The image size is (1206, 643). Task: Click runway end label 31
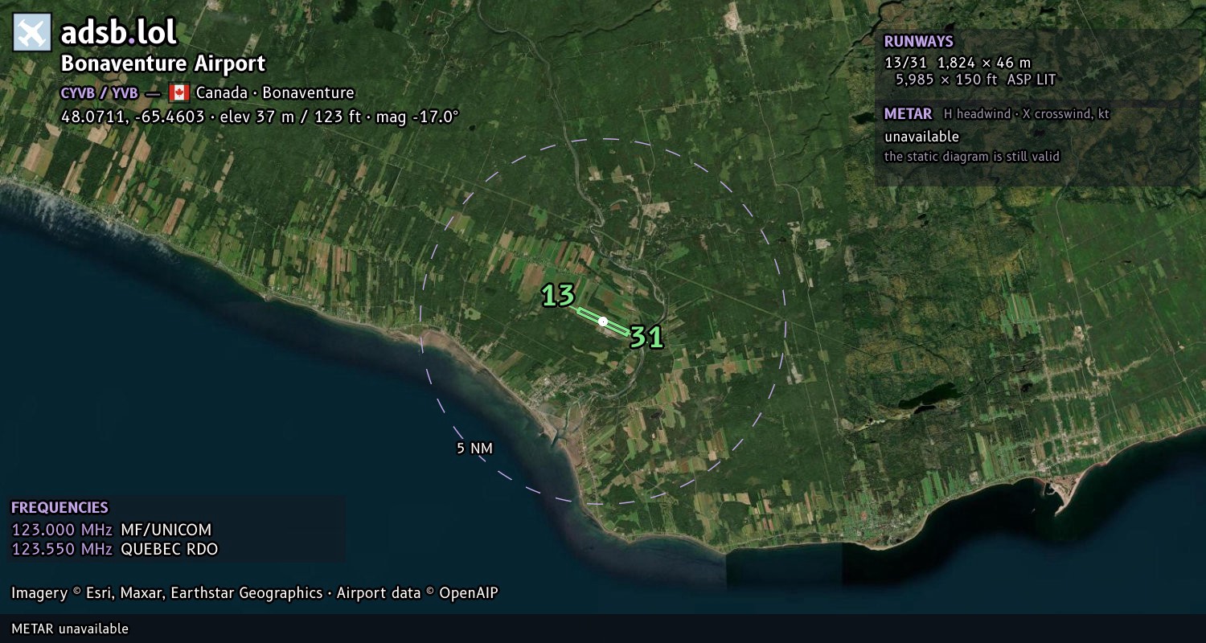[x=646, y=338]
